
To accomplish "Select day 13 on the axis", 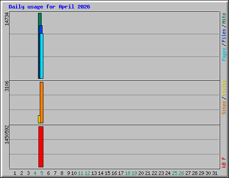I will point(94,173).
